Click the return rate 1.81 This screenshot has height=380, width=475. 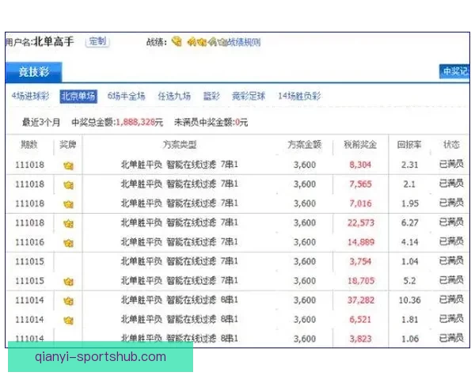click(x=409, y=320)
